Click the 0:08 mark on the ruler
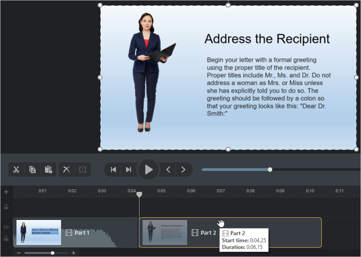 pyautogui.click(x=250, y=191)
